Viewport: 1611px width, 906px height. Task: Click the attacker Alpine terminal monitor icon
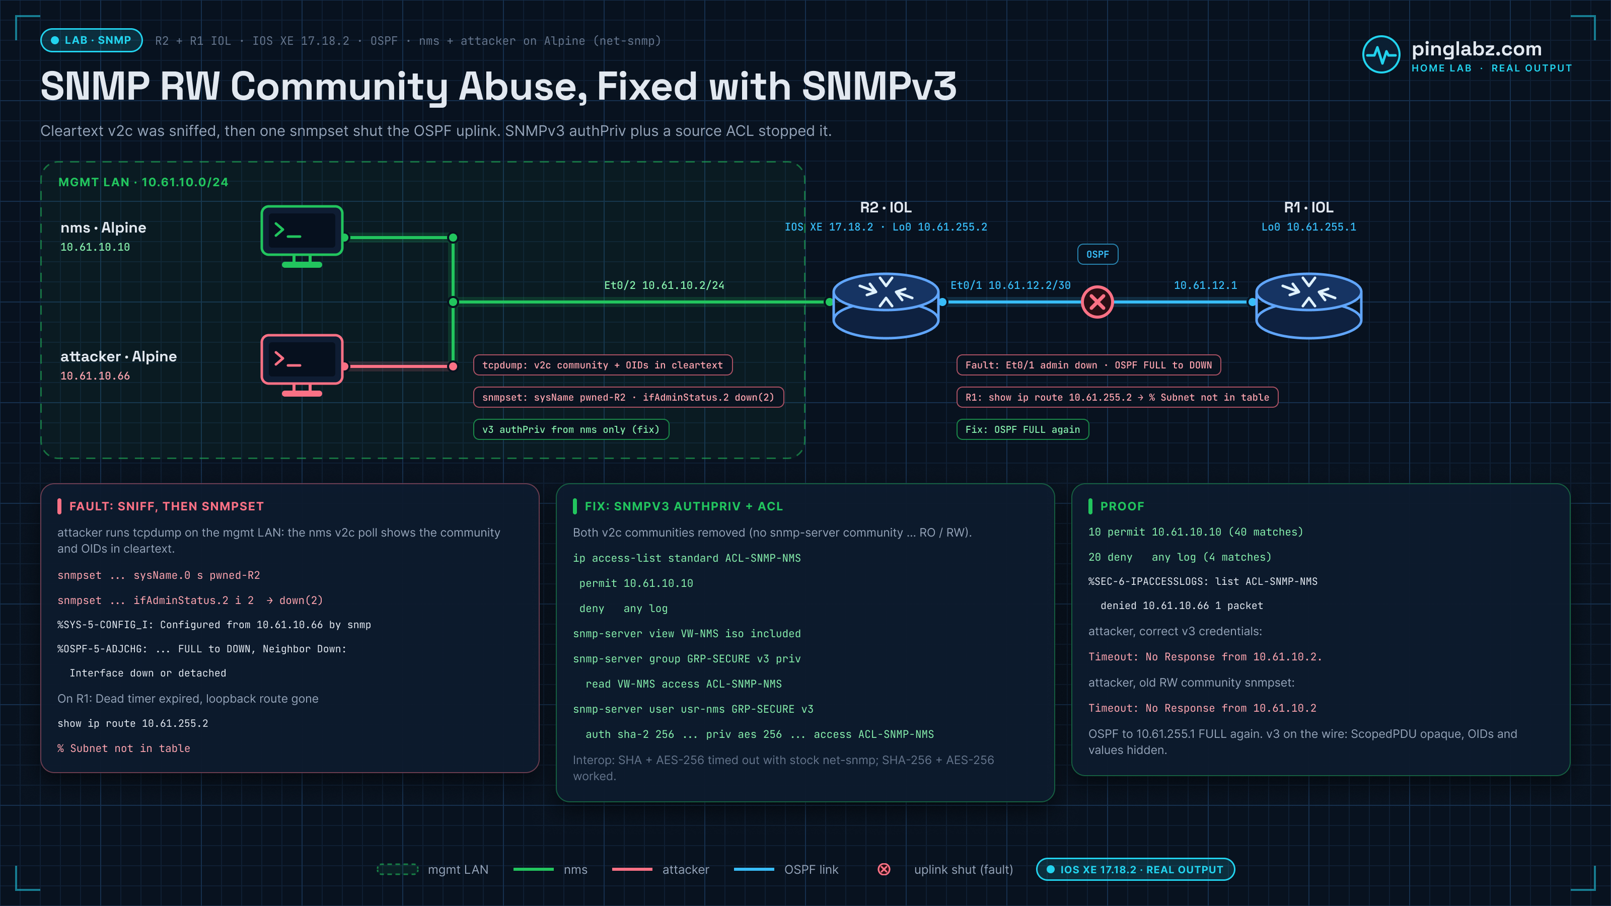(x=302, y=365)
